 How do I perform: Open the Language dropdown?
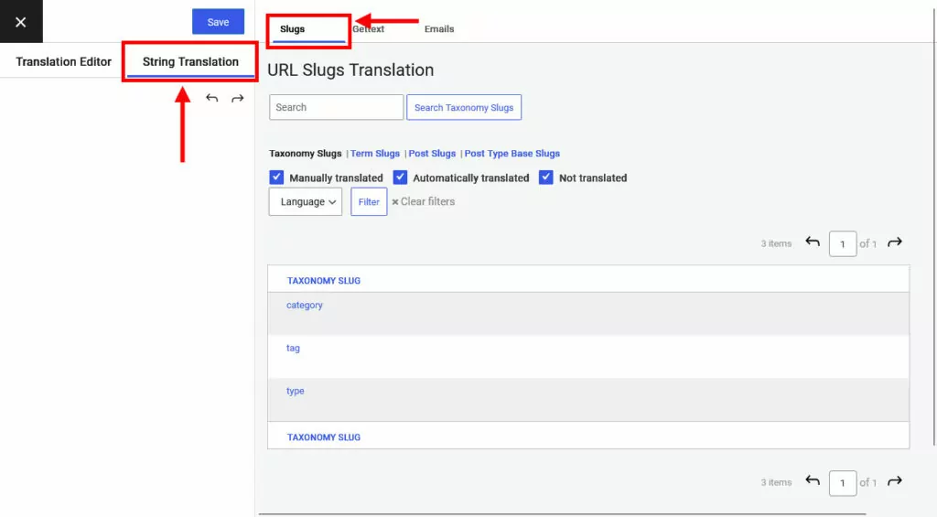306,202
